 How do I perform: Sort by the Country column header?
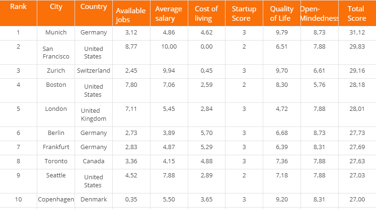pos(93,8)
